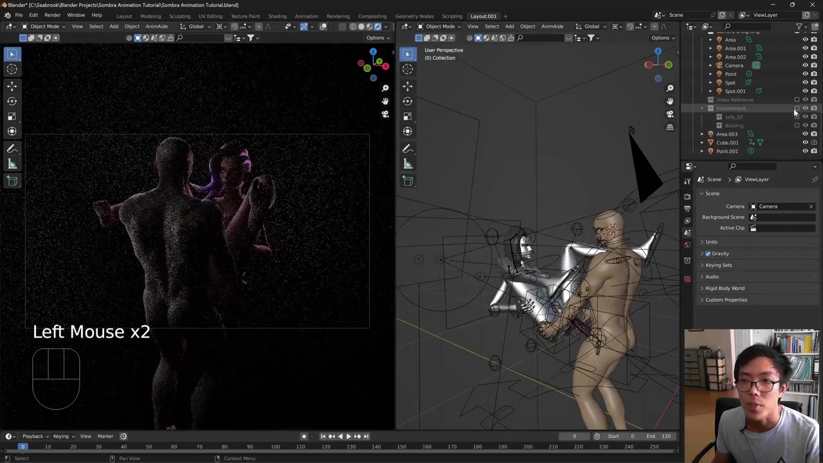
Task: Select the Cursor tool in left viewport
Action: 12,69
